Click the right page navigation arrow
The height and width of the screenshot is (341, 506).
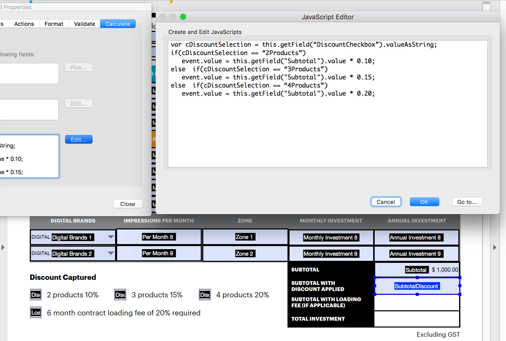pyautogui.click(x=495, y=247)
